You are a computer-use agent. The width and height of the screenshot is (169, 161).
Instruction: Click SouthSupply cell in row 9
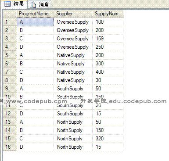tap(73, 89)
